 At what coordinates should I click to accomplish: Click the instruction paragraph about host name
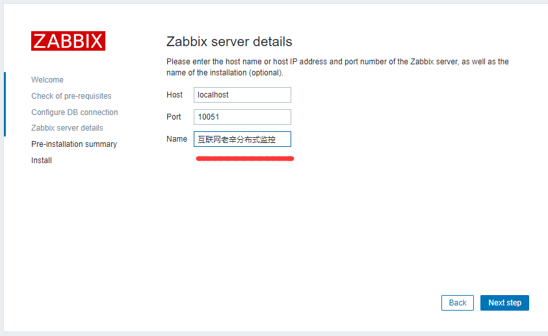[337, 67]
